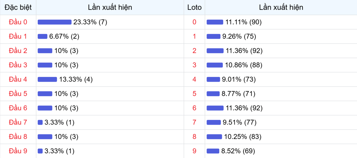The image size is (357, 158).
Task: Click the 11.36% (92) value for Loto 6
Action: pos(244,108)
